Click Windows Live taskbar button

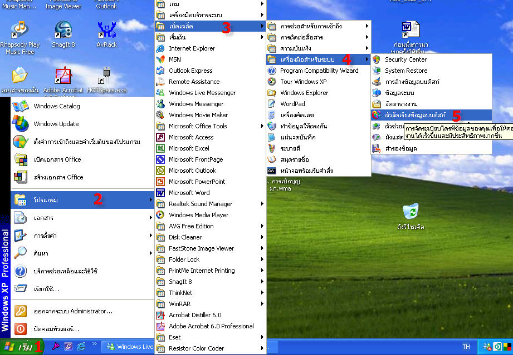click(128, 347)
